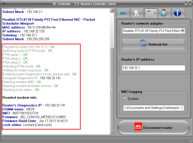Screen dimensions: 193x143
Task: Click the log scrollbar up arrow
Action: [112, 11]
